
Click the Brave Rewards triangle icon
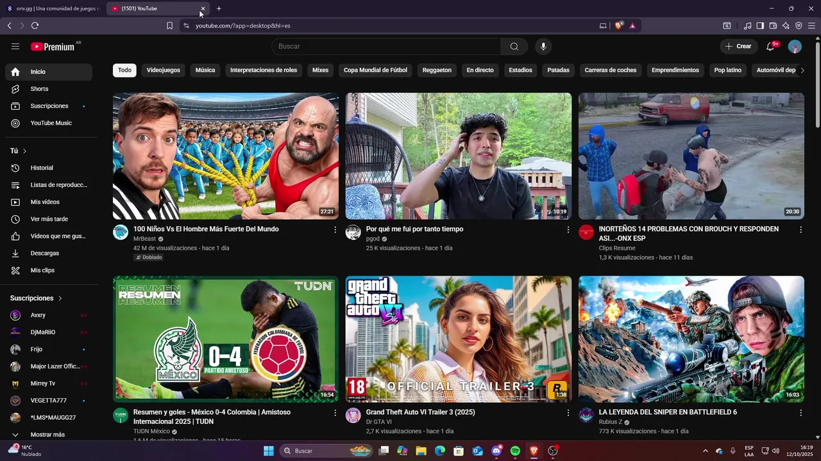pos(632,26)
